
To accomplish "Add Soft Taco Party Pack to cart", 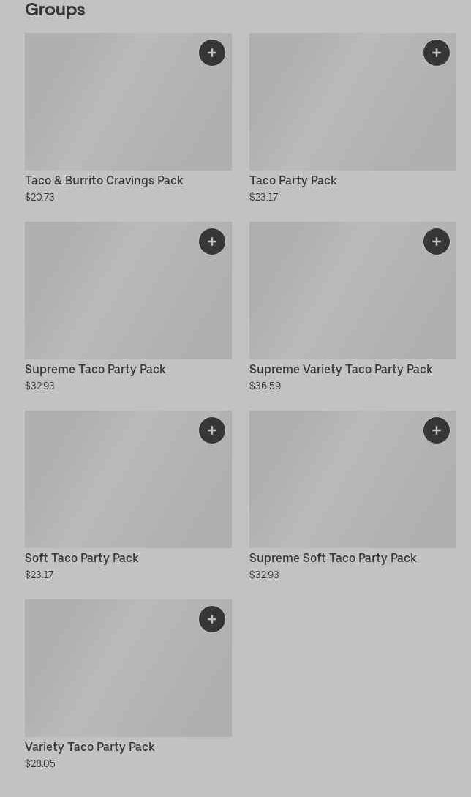I will point(212,430).
